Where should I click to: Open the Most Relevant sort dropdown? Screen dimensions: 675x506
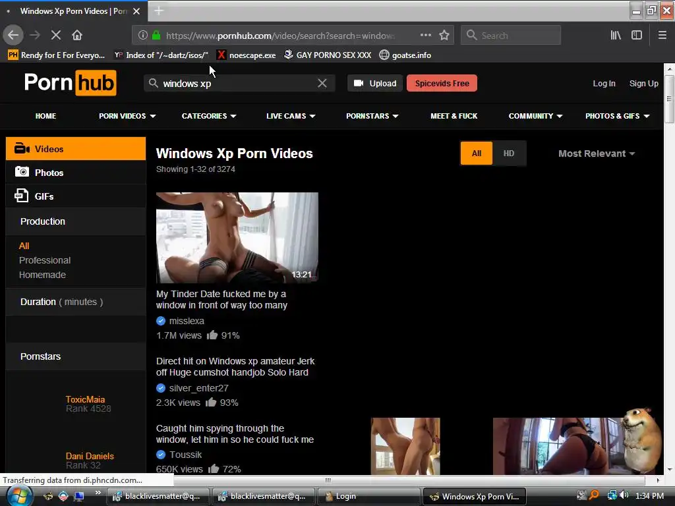click(596, 154)
